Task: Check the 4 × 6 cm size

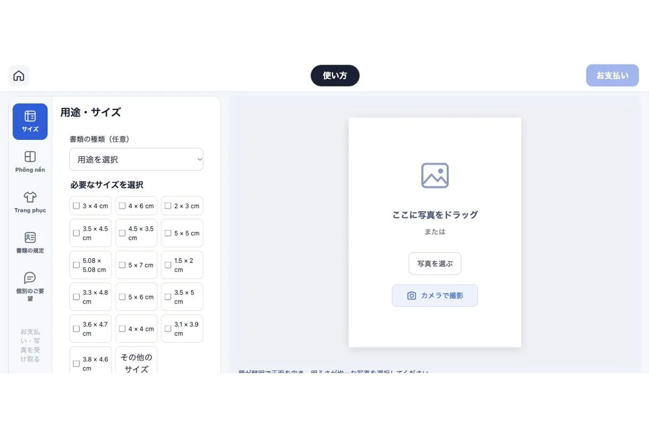Action: (x=122, y=206)
